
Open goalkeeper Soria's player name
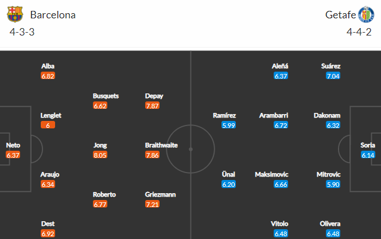368,145
